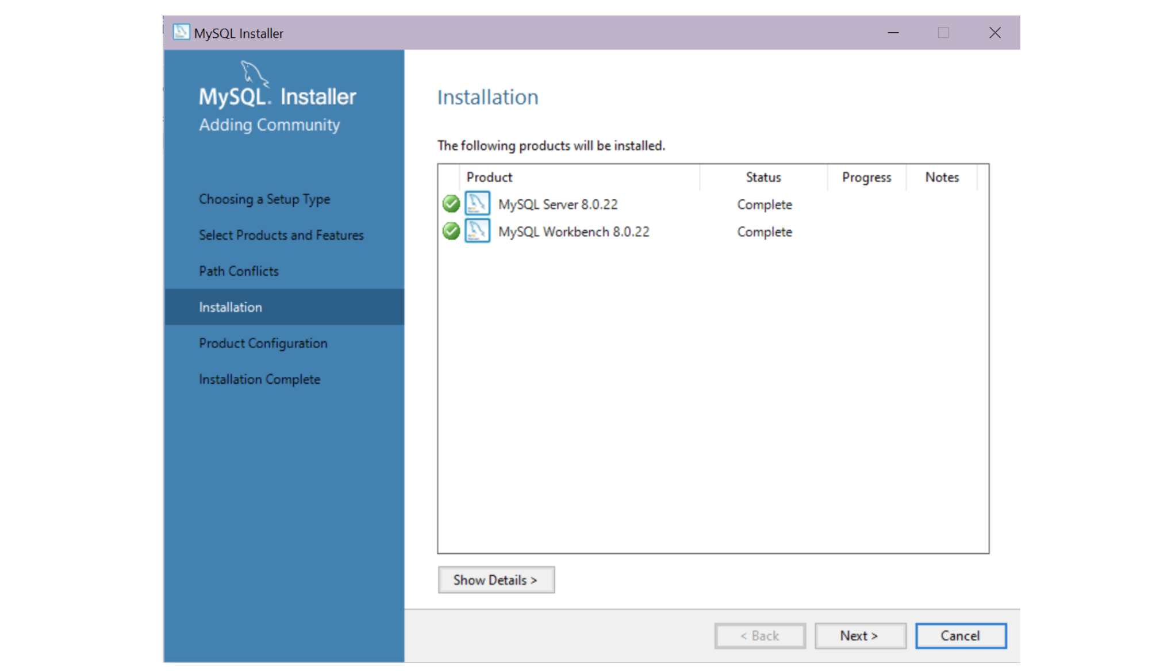
Task: Click 'The following products will be installed.' text
Action: (x=551, y=146)
